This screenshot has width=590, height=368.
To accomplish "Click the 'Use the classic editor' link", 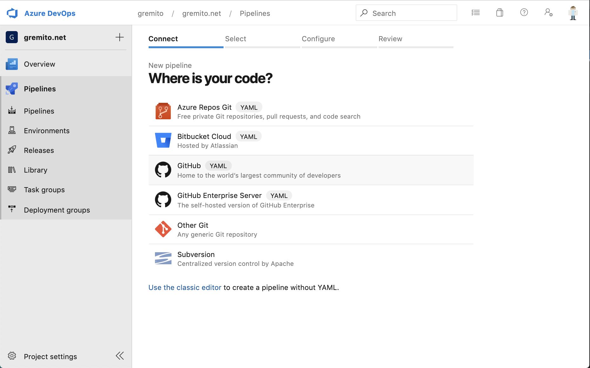I will [185, 287].
